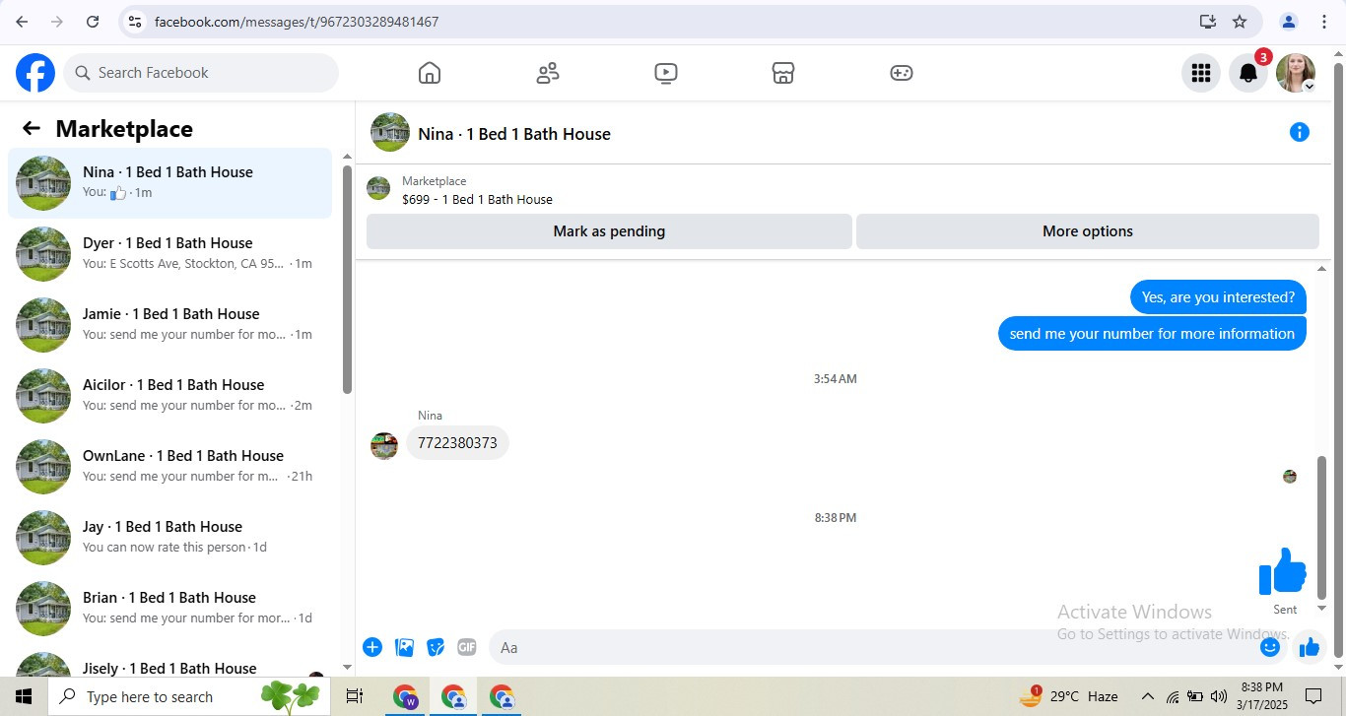Screen dimensions: 1346x716
Task: Open Brian conversation in the list
Action: pyautogui.click(x=169, y=609)
